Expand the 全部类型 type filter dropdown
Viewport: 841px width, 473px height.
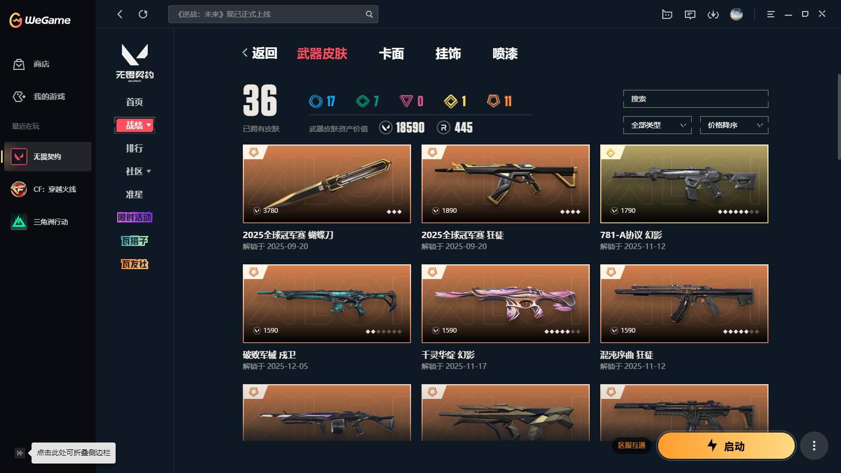[658, 125]
